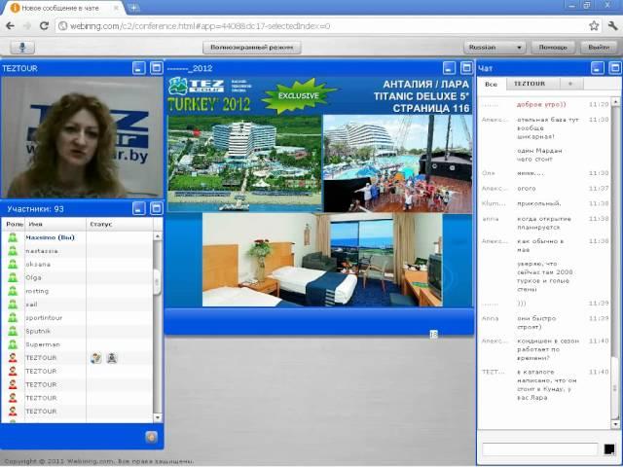Select participant 'Maxsimo (Вы)'
The height and width of the screenshot is (467, 623).
coord(78,237)
